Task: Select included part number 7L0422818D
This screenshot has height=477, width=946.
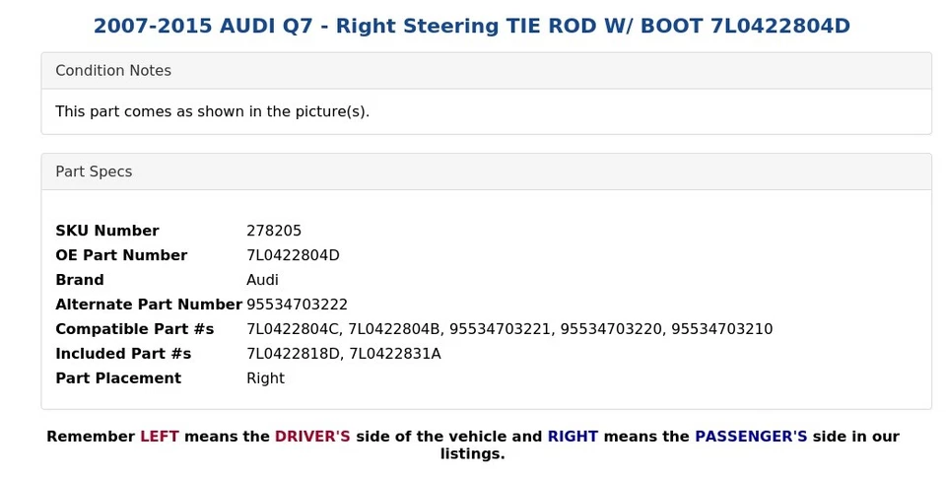Action: [294, 354]
